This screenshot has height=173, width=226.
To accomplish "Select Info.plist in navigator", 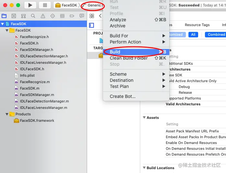I will [27, 75].
